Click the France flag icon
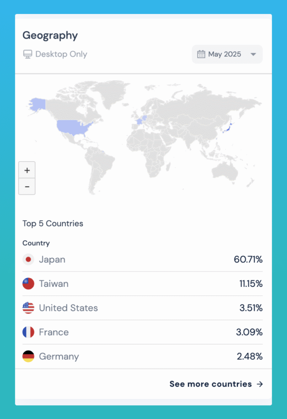 [28, 332]
